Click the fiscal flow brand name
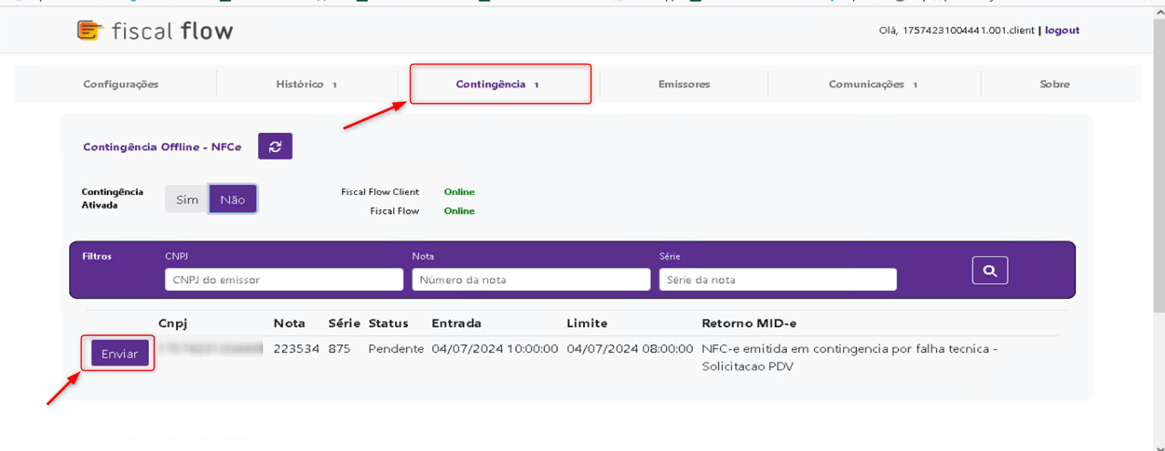Viewport: 1165px width, 451px height. click(172, 30)
